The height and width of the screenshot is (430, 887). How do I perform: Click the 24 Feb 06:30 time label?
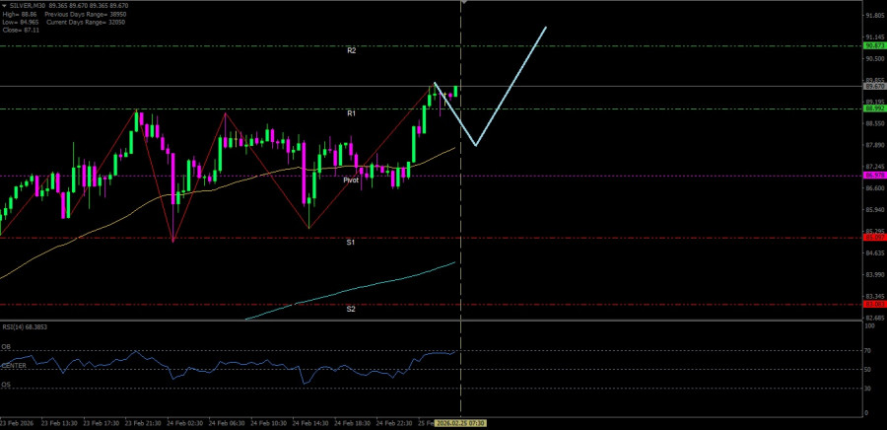225,423
